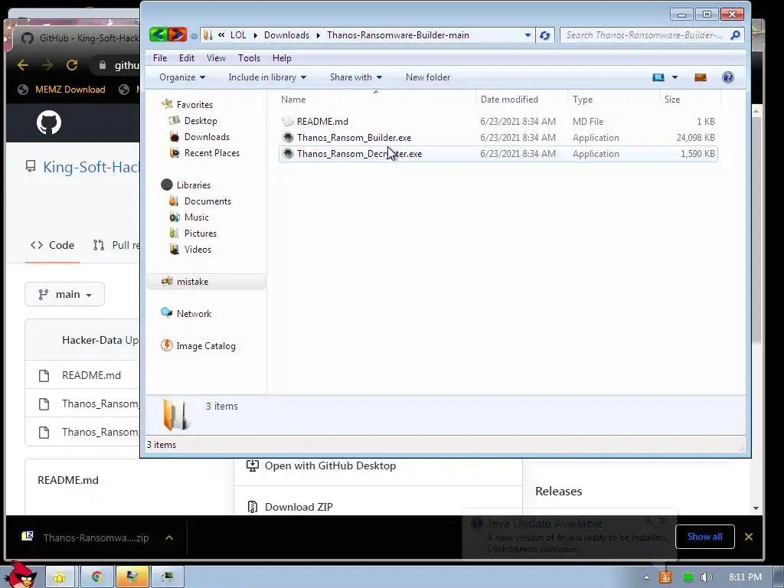The width and height of the screenshot is (784, 588).
Task: Click Show all downloads button
Action: pos(704,537)
